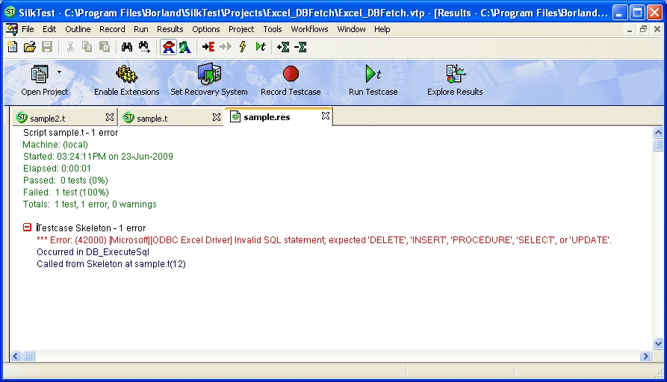The image size is (667, 382).
Task: Open the Results menu
Action: [x=170, y=29]
